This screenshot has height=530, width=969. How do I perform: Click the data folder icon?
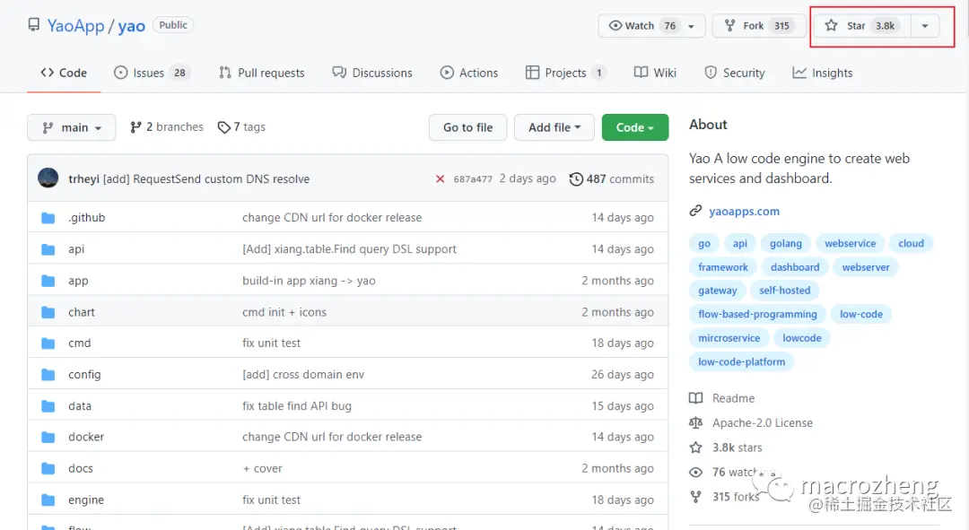(x=48, y=406)
